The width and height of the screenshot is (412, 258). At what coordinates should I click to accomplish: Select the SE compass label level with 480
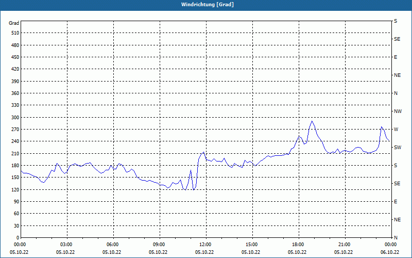[x=397, y=39]
